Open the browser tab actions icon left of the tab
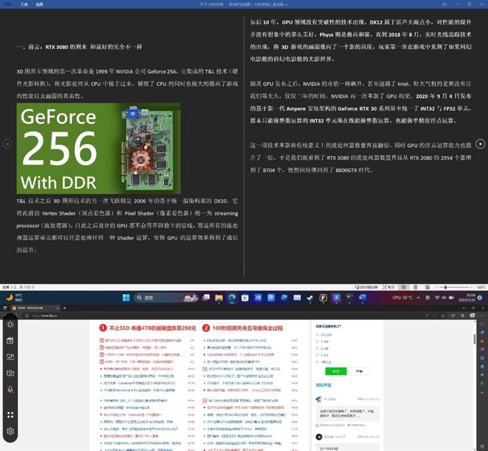Image resolution: width=488 pixels, height=451 pixels. pyautogui.click(x=5, y=308)
